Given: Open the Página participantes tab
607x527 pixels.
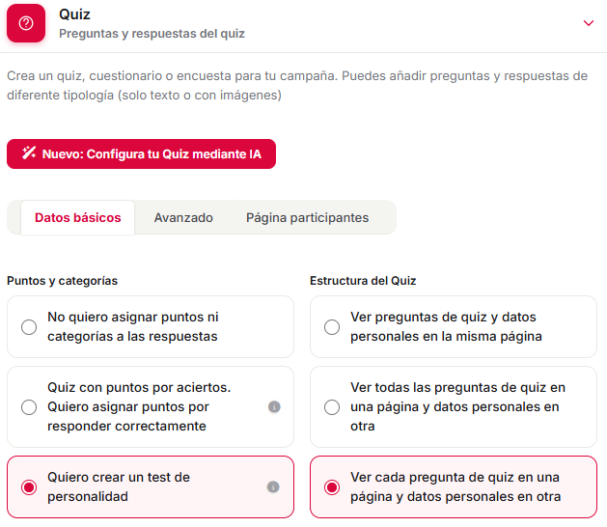Looking at the screenshot, I should tap(308, 217).
